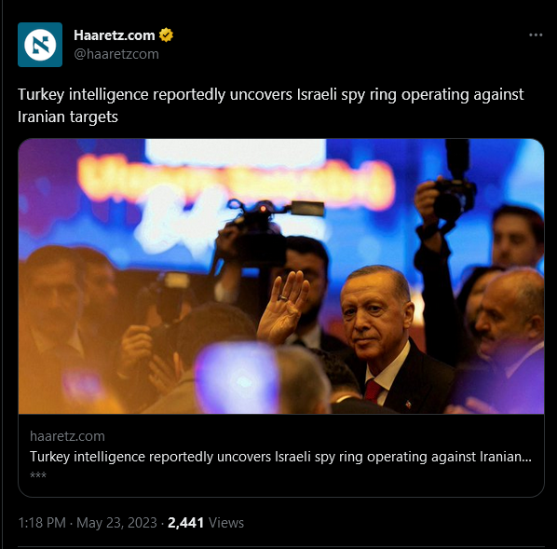Click the blurred orange sign in the photo
Screen dimensions: 557x549
(x=237, y=183)
